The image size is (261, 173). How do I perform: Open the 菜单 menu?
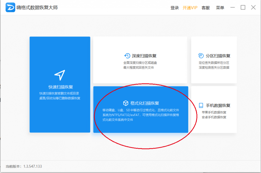220,8
